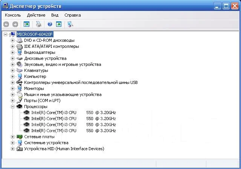The height and width of the screenshot is (169, 241).
Task: Expand Устройства HID node
Action: tap(12, 149)
